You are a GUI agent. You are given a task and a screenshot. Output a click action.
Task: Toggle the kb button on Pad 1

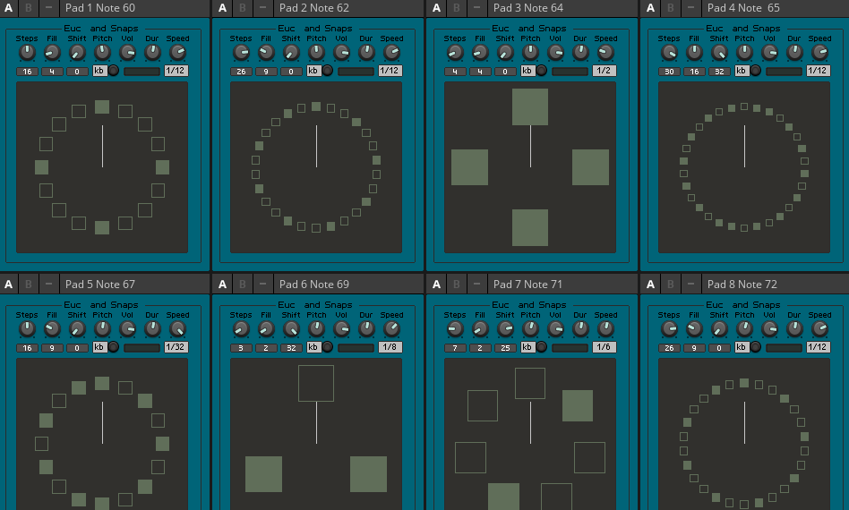pyautogui.click(x=99, y=71)
